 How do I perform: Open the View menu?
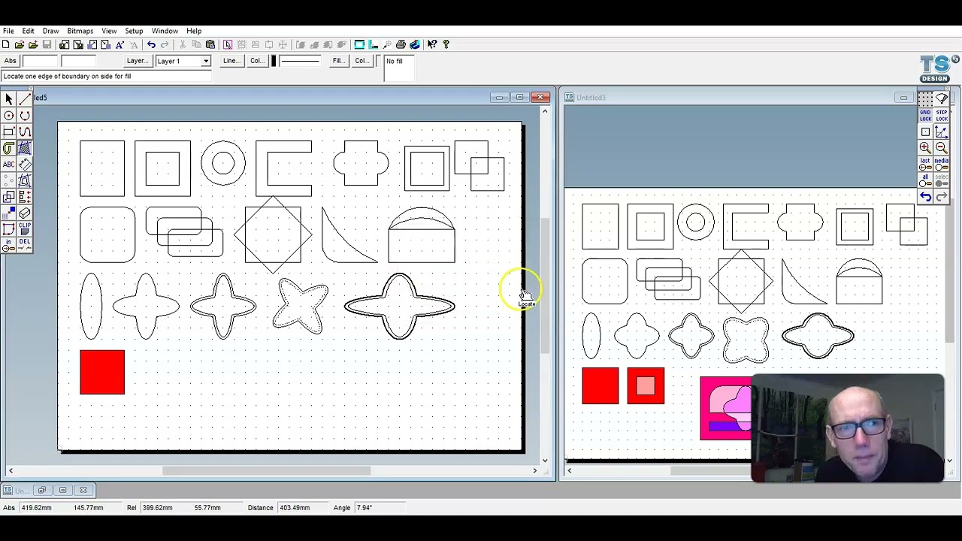click(109, 31)
